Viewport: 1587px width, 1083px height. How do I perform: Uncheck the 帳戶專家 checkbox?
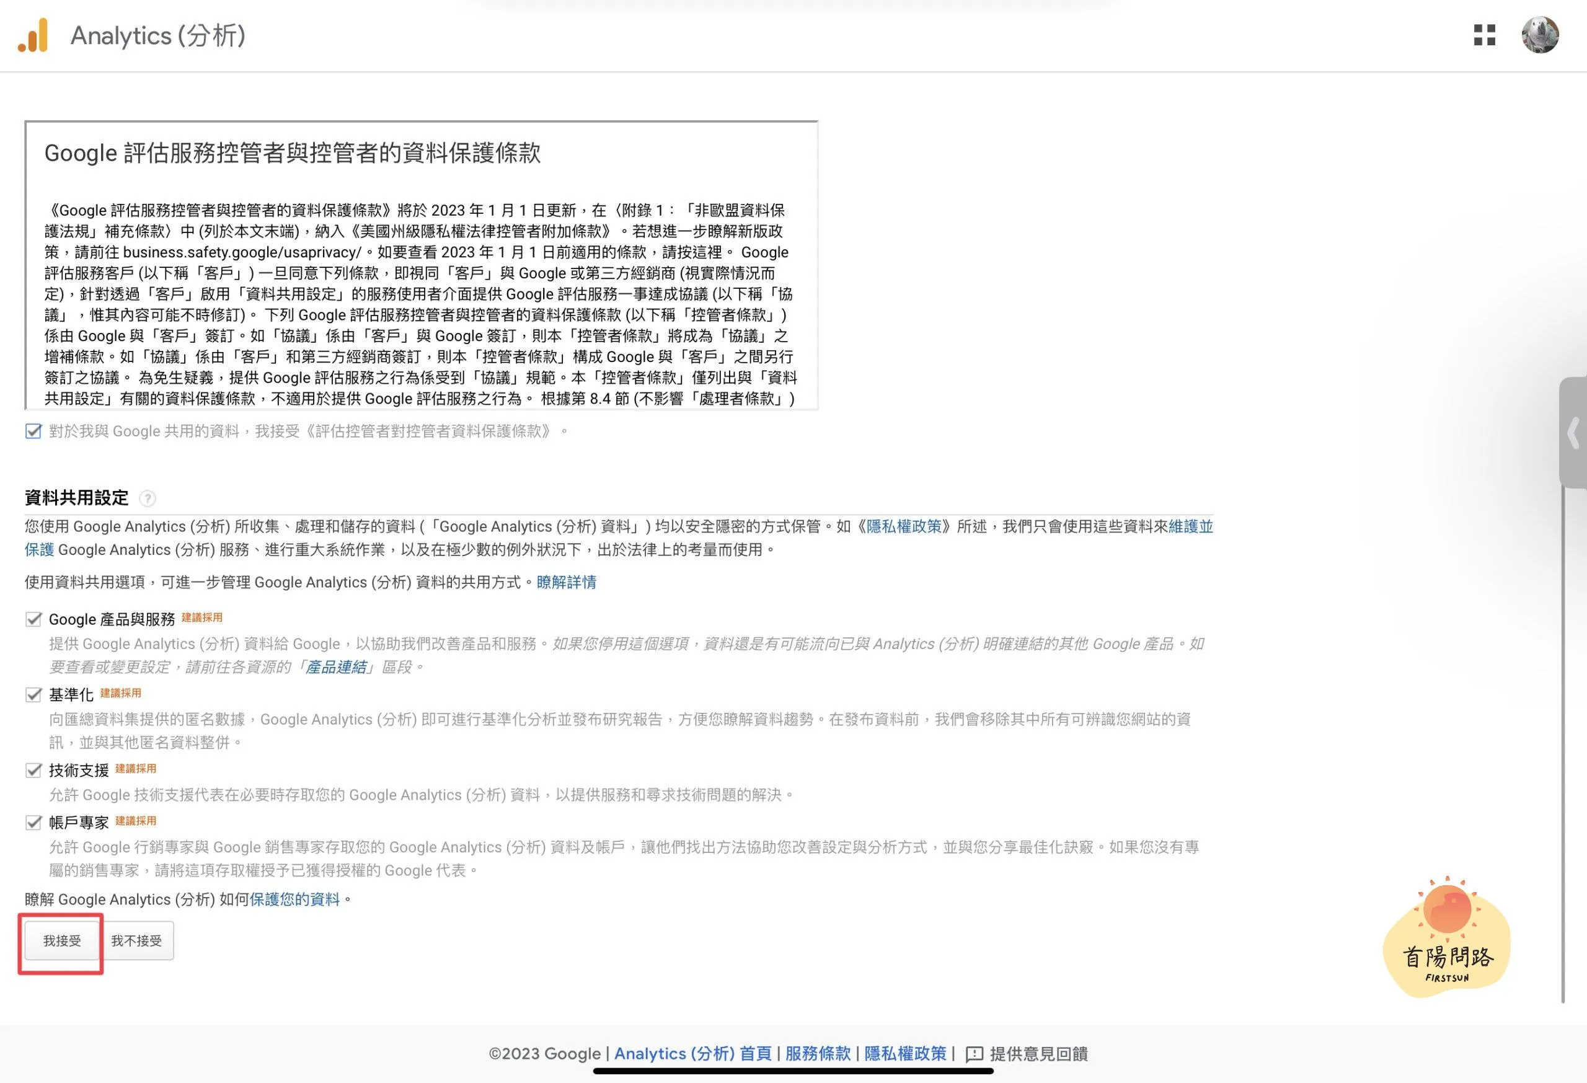[x=33, y=823]
